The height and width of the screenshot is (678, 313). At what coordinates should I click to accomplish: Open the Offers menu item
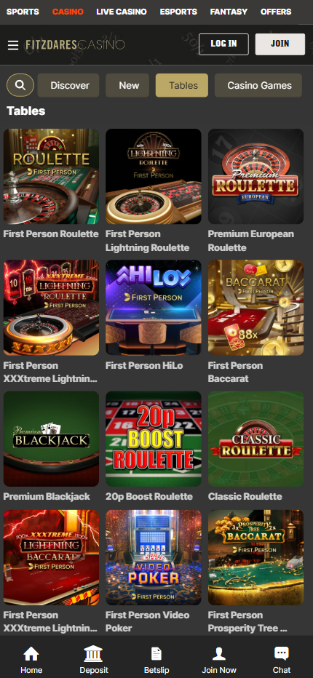[276, 12]
